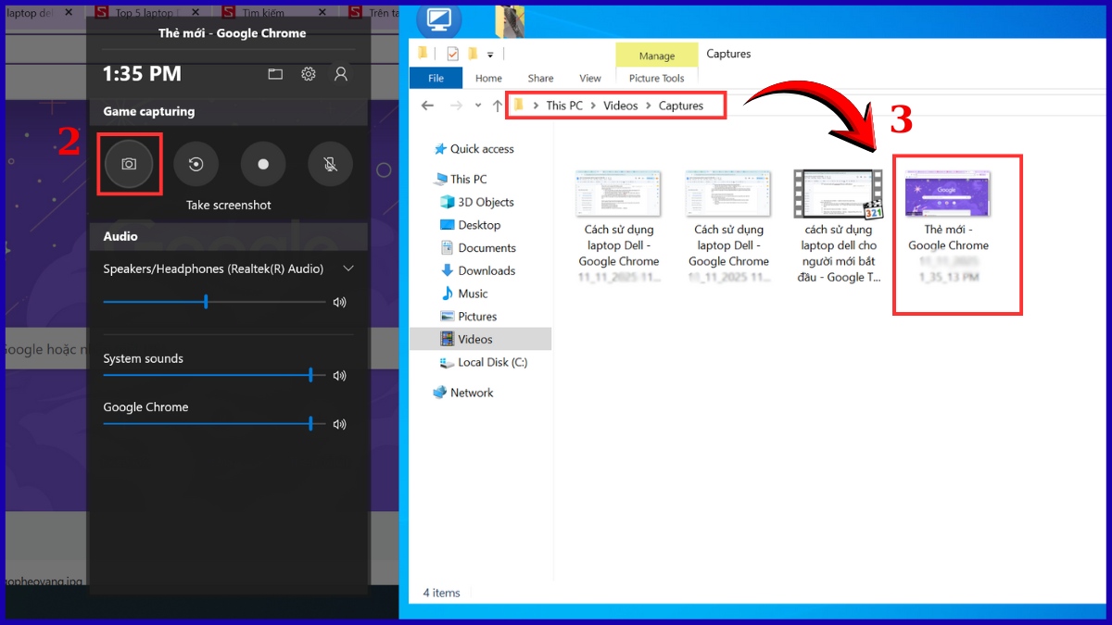Adjust the System sounds volume slider

click(x=310, y=375)
